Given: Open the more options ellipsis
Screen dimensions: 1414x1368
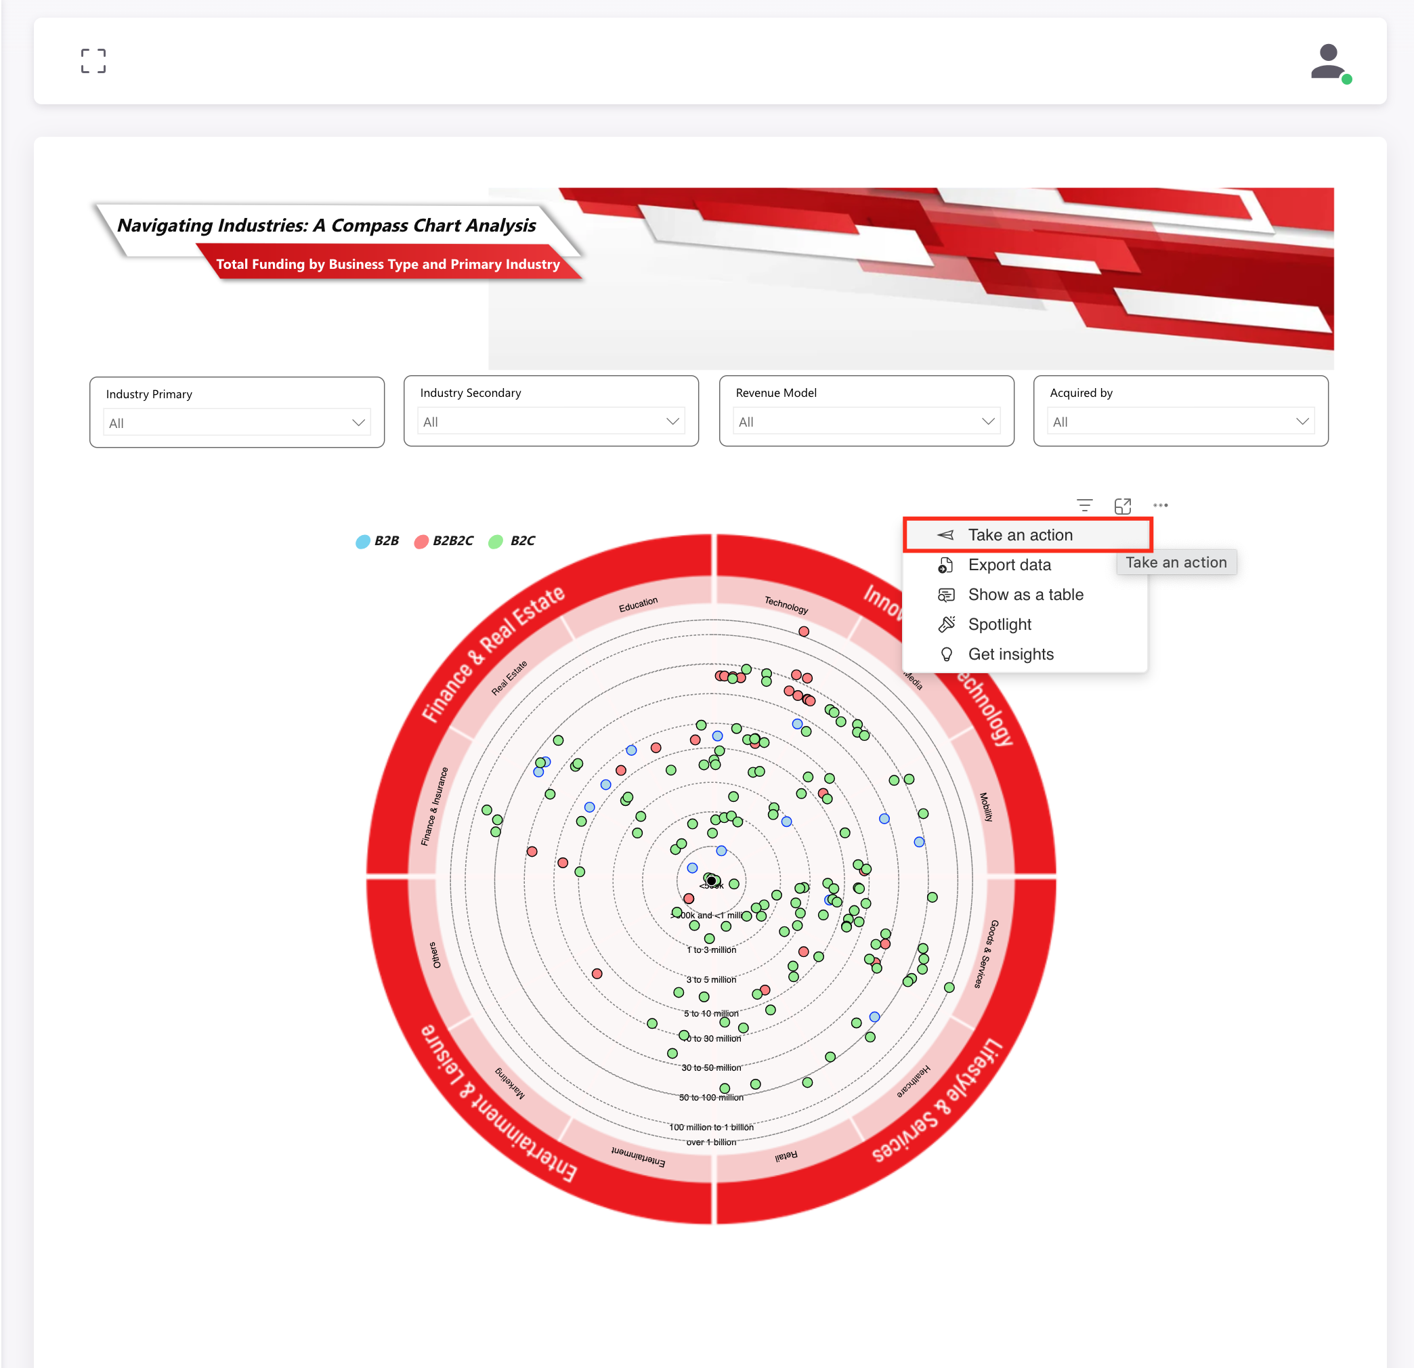Looking at the screenshot, I should [x=1160, y=505].
